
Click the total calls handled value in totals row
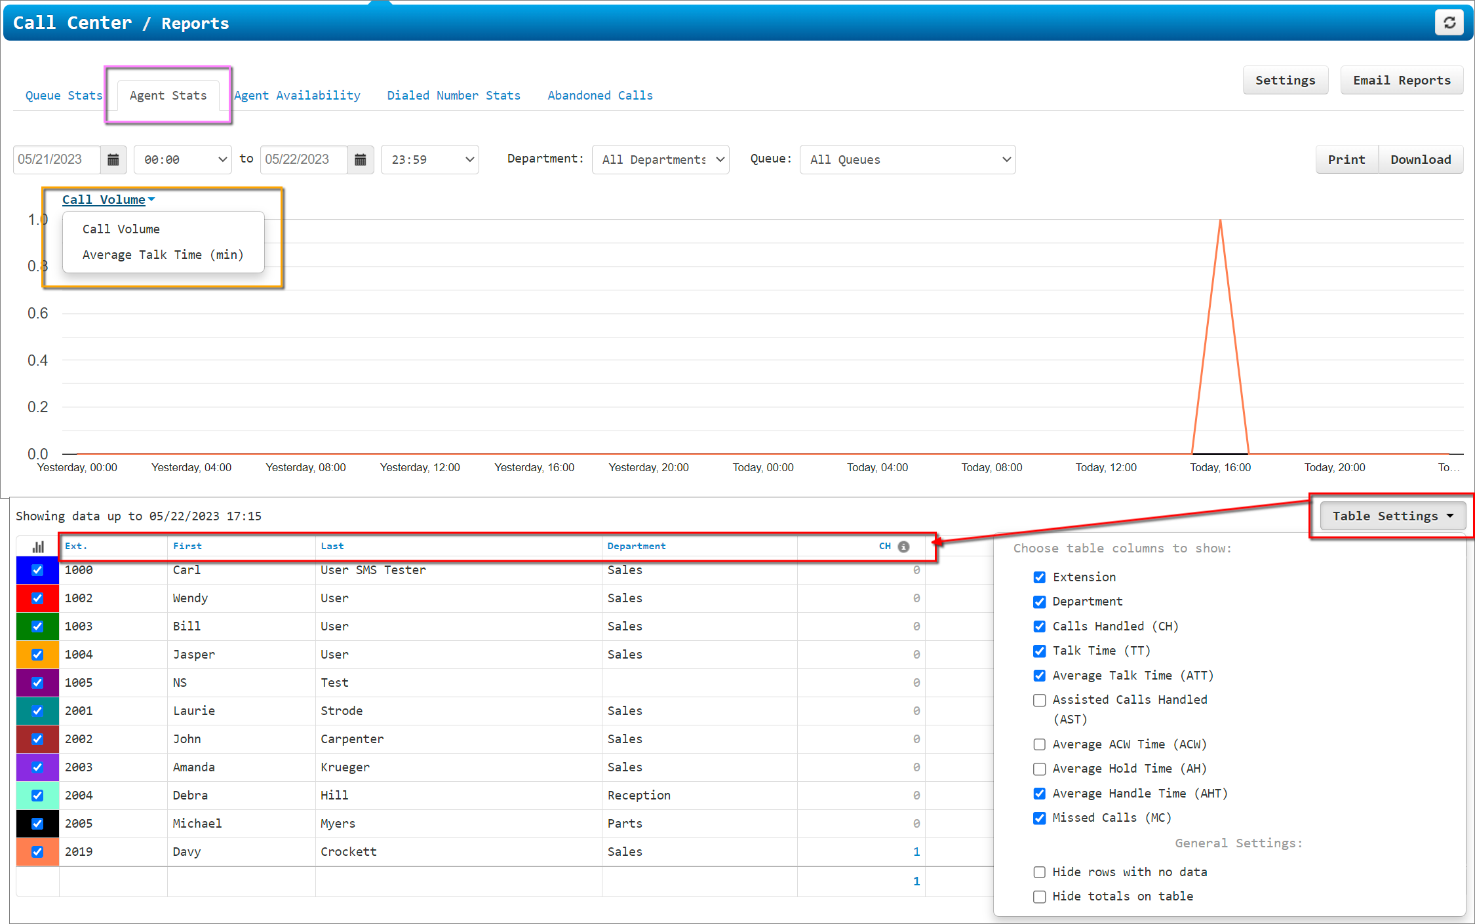[x=916, y=881]
